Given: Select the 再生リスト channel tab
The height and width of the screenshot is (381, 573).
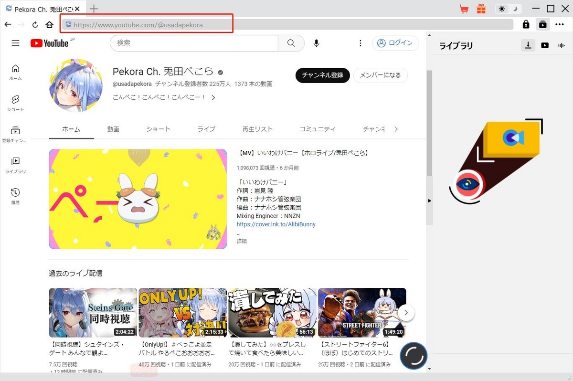Looking at the screenshot, I should pyautogui.click(x=257, y=129).
